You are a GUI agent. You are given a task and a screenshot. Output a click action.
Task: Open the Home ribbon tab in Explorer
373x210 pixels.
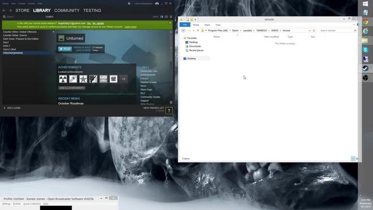196,24
